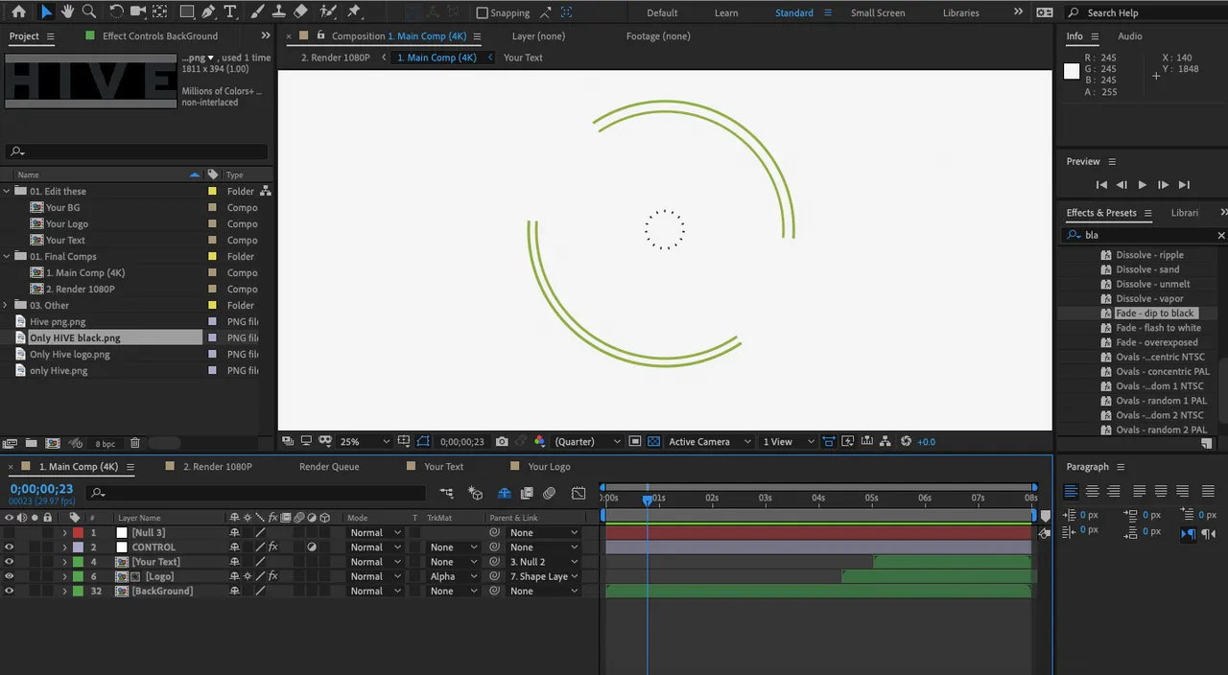Play the preview

1142,185
